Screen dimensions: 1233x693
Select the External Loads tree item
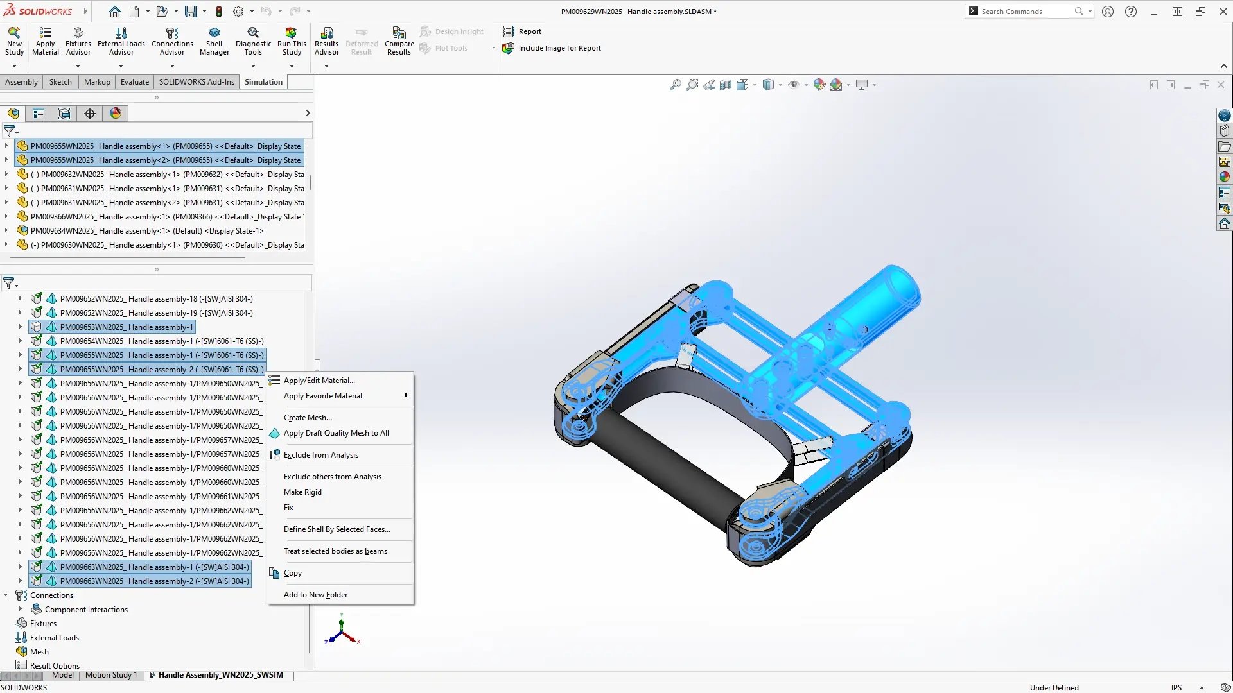click(x=53, y=637)
